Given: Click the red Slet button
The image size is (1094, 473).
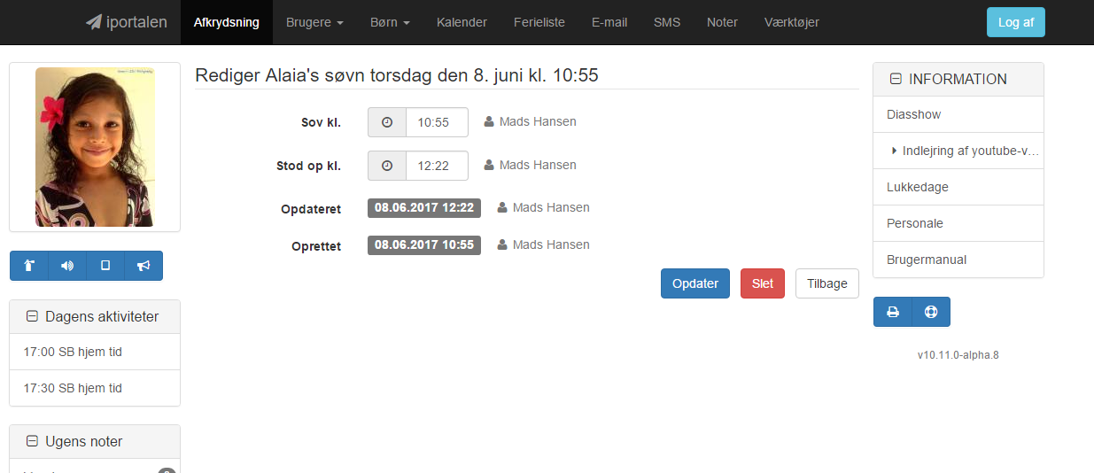Looking at the screenshot, I should click(x=763, y=283).
